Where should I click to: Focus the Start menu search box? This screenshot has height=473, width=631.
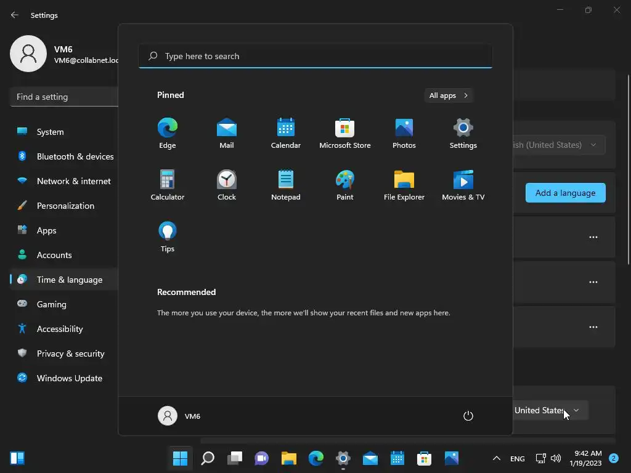tap(315, 56)
